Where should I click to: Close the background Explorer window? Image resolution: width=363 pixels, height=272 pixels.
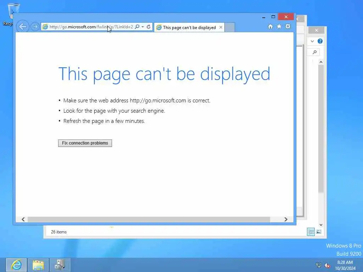(317, 30)
